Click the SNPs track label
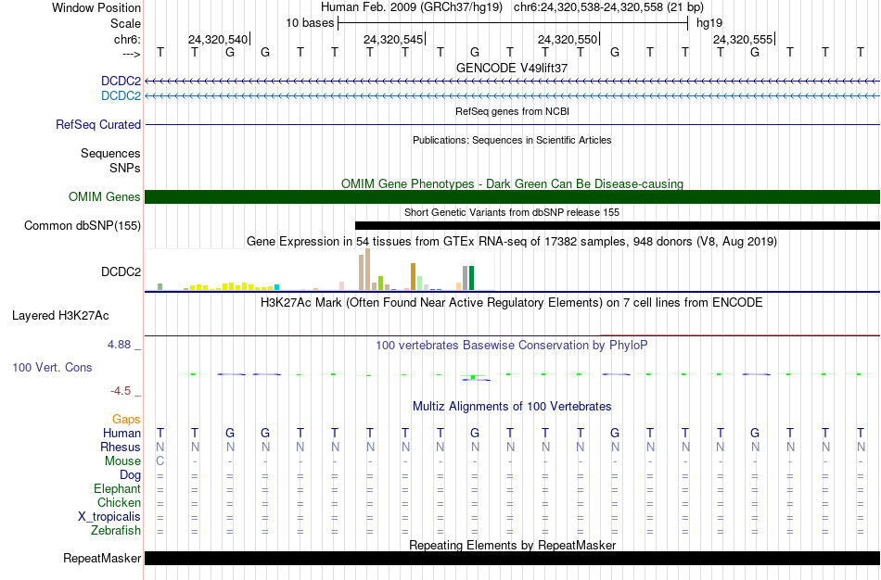The width and height of the screenshot is (881, 580). (x=125, y=168)
